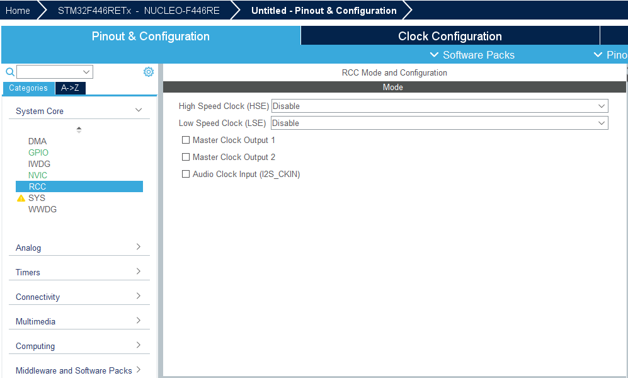Switch to the A->Z peripheral listing tab

[x=70, y=88]
